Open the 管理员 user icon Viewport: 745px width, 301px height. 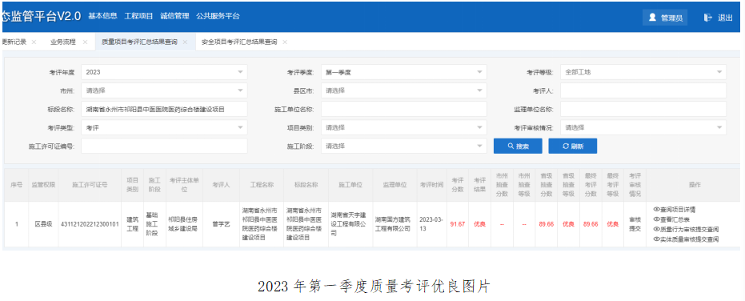(652, 18)
